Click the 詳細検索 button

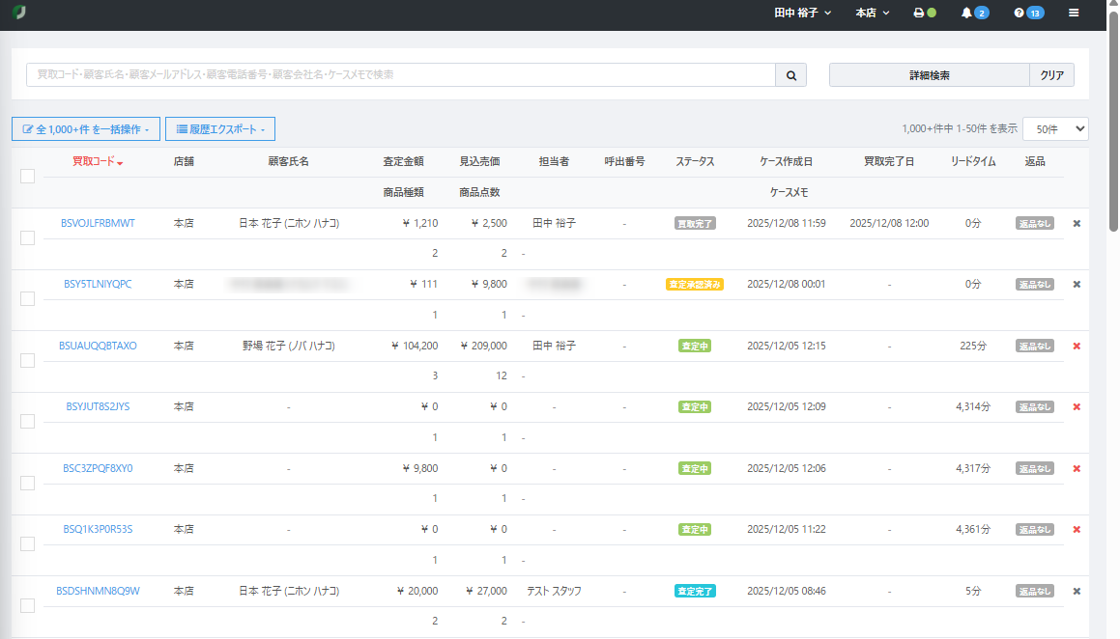coord(929,75)
